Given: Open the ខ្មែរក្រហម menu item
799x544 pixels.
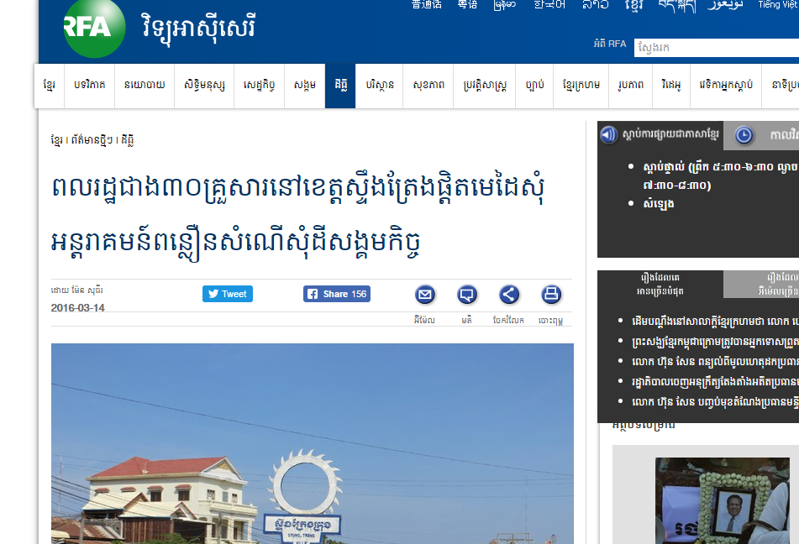Looking at the screenshot, I should point(581,86).
